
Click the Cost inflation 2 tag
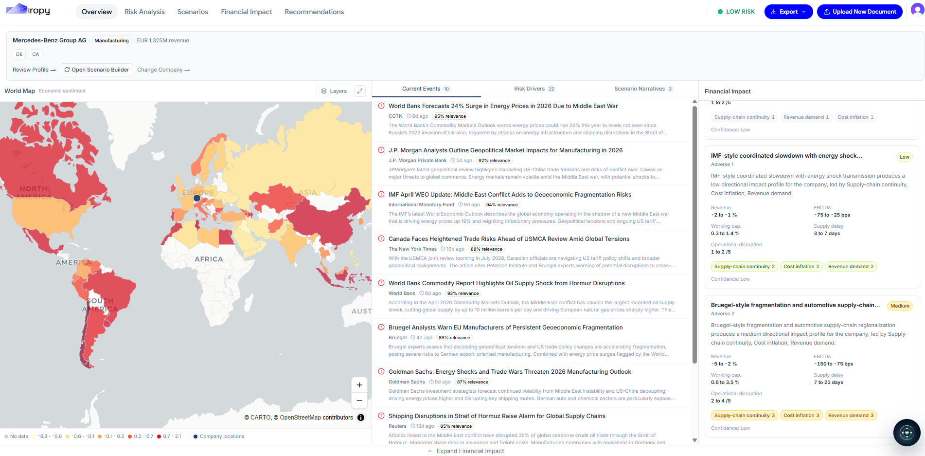coord(801,266)
